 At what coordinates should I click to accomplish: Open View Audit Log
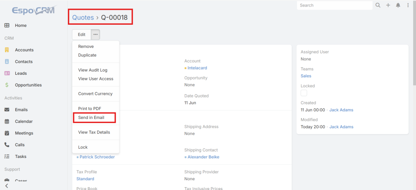[93, 70]
